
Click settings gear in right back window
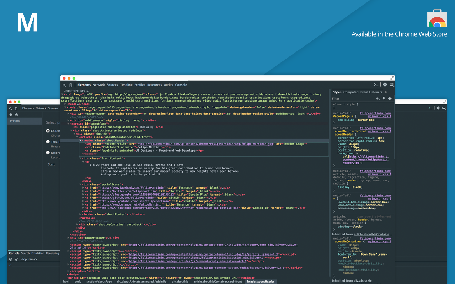point(438,108)
